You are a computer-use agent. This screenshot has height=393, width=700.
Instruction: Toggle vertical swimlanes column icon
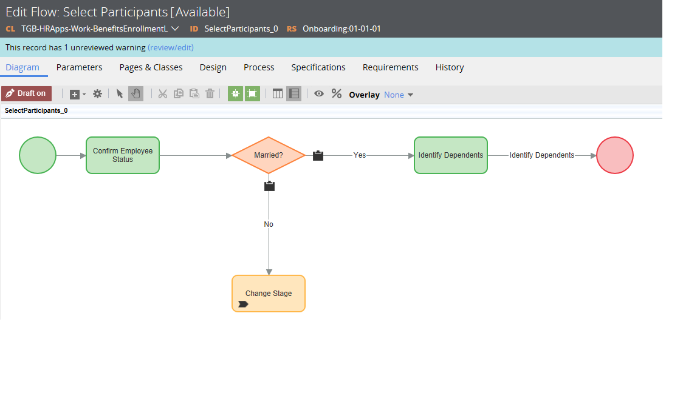tap(278, 94)
